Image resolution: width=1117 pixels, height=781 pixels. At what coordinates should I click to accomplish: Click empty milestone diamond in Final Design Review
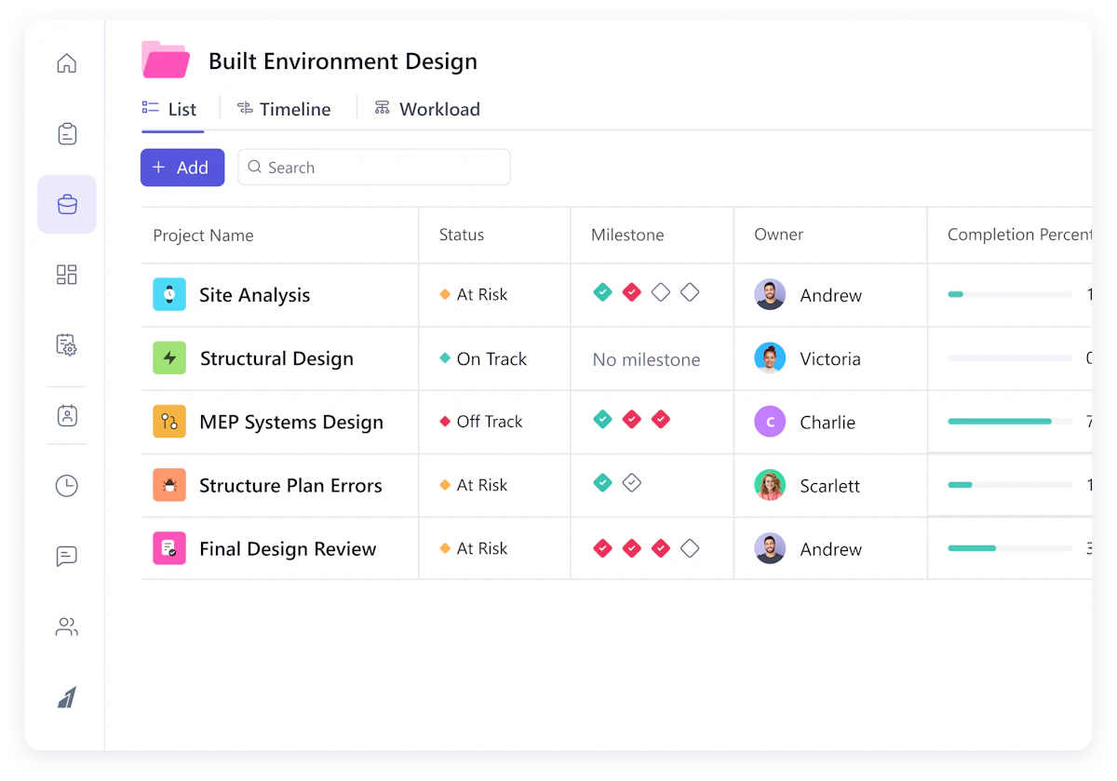coord(690,548)
